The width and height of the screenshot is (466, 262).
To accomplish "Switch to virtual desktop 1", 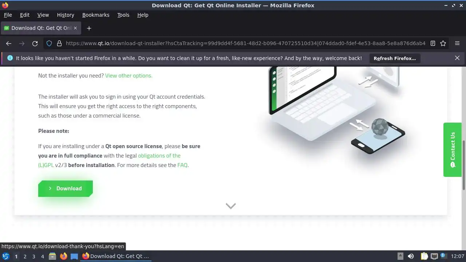I will click(16, 256).
